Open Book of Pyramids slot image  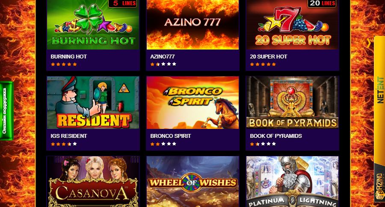[292, 102]
